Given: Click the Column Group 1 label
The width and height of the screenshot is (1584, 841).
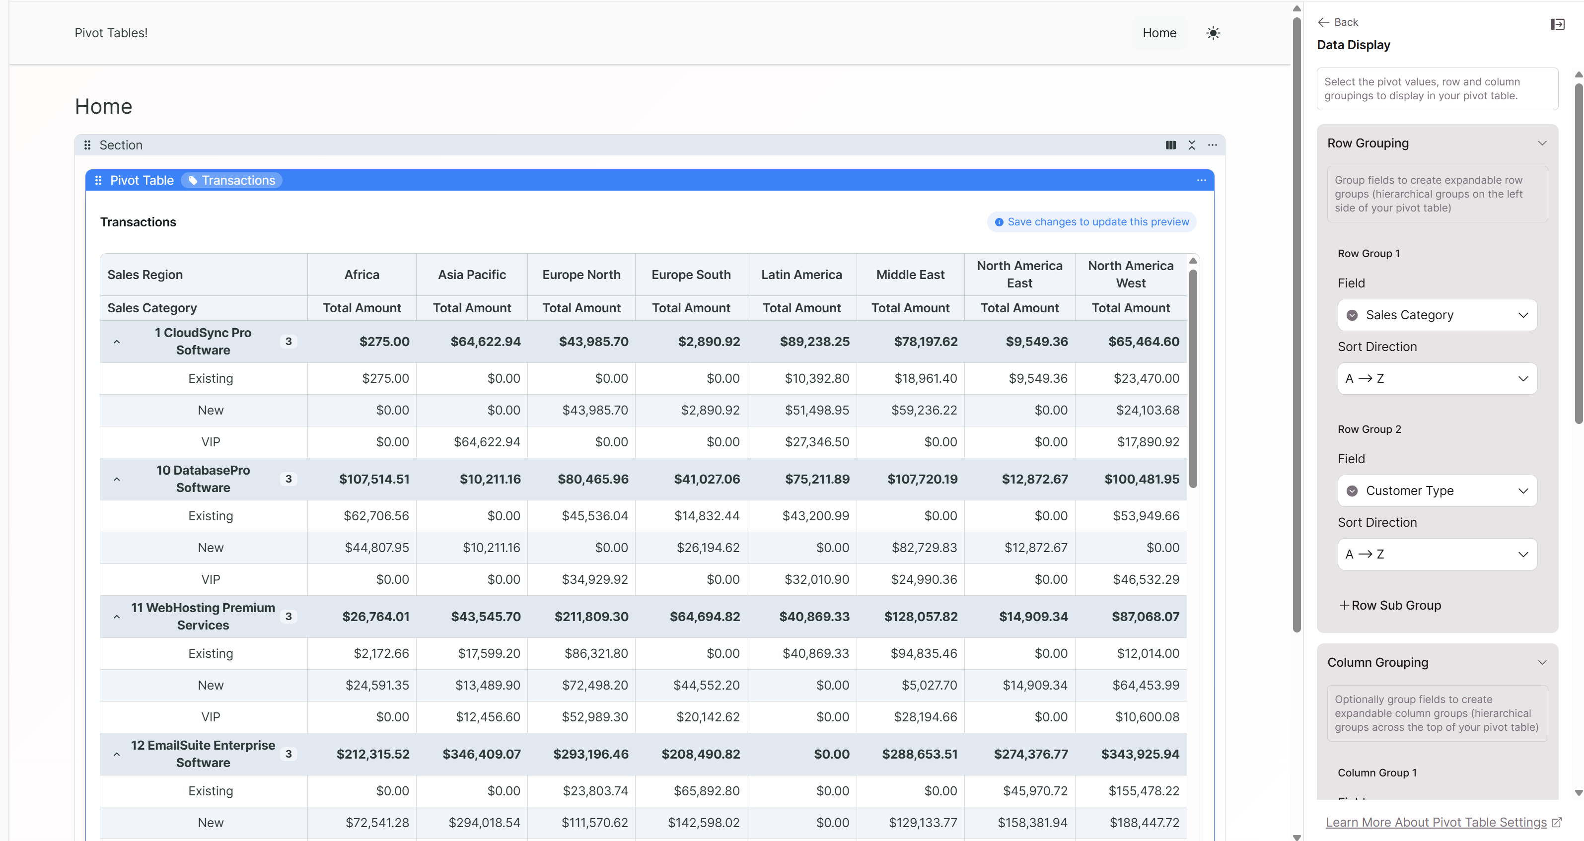Looking at the screenshot, I should tap(1377, 773).
